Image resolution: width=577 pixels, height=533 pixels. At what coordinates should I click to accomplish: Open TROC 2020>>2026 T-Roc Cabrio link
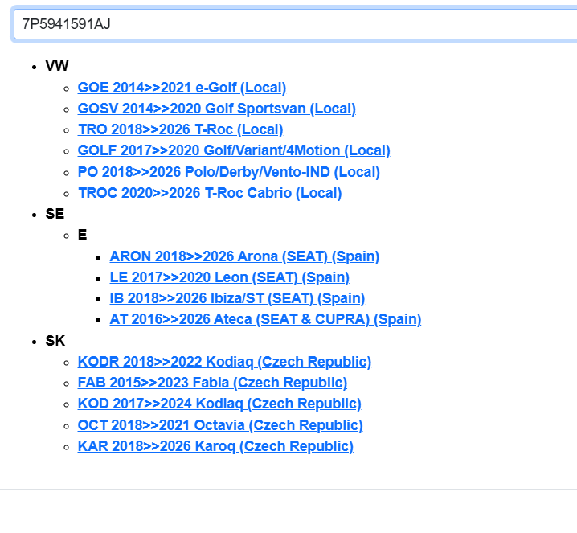(209, 193)
